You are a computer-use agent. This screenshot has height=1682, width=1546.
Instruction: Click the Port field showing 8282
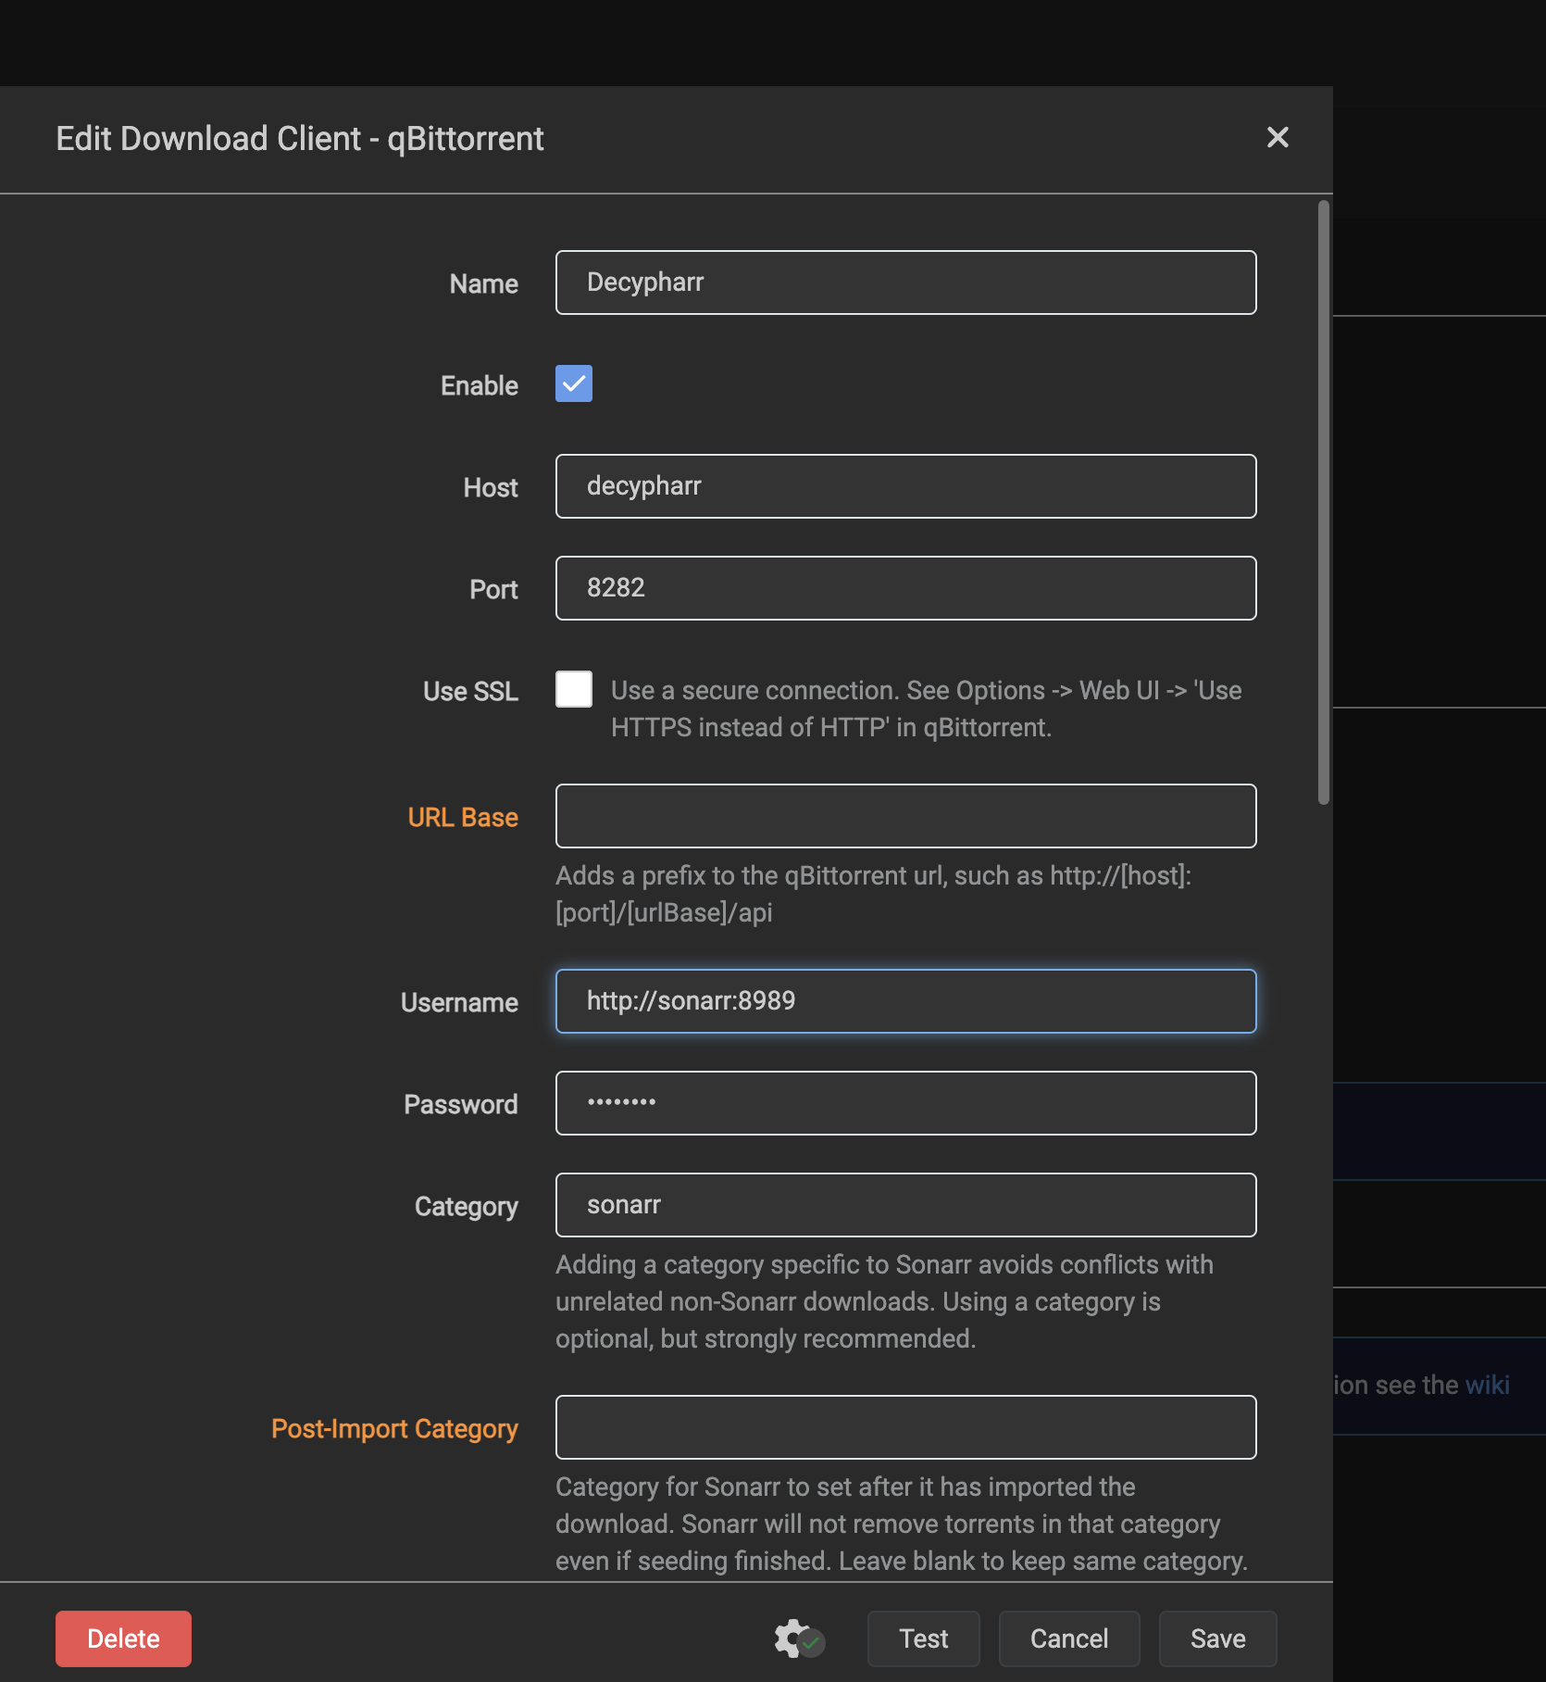click(x=904, y=588)
